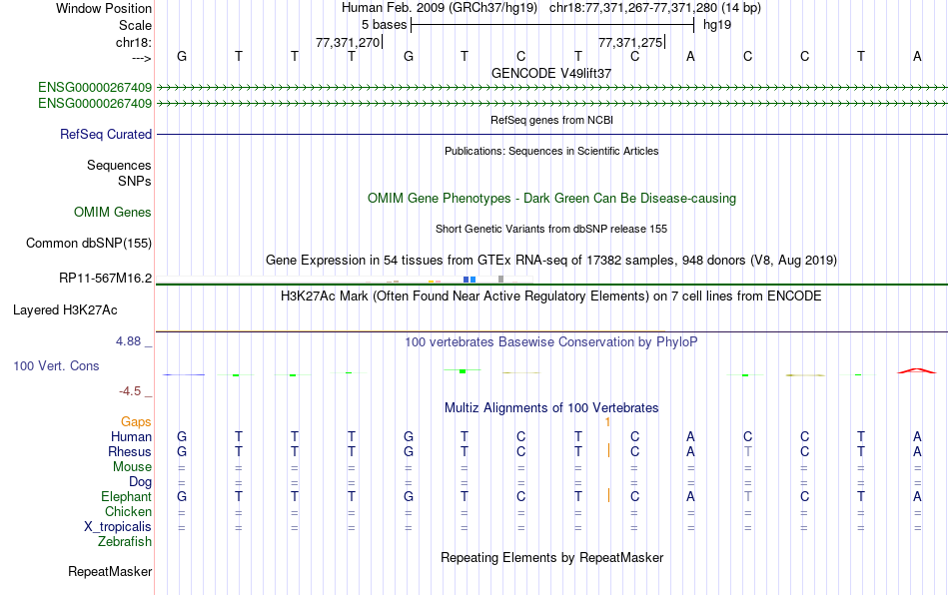Click the gray T base in the Rhesus row
Image resolution: width=949 pixels, height=595 pixels.
[748, 451]
